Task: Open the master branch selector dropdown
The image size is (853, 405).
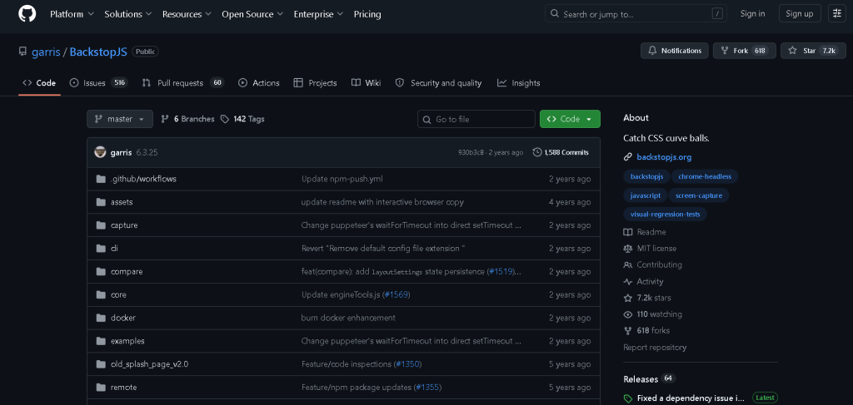Action: [120, 119]
